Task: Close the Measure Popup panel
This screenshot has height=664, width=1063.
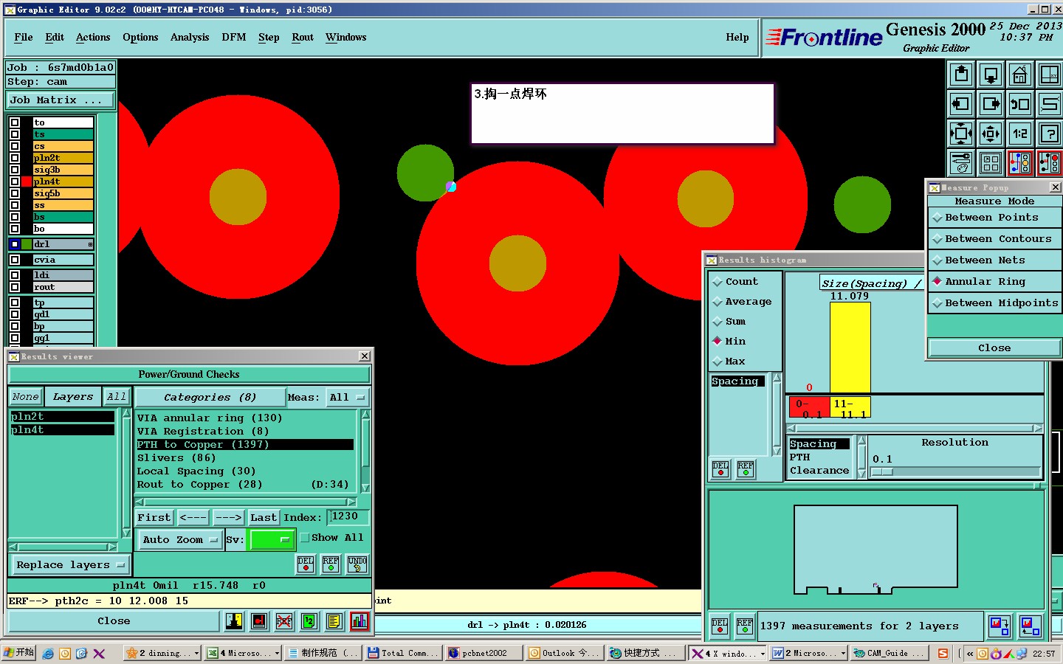Action: click(x=994, y=348)
